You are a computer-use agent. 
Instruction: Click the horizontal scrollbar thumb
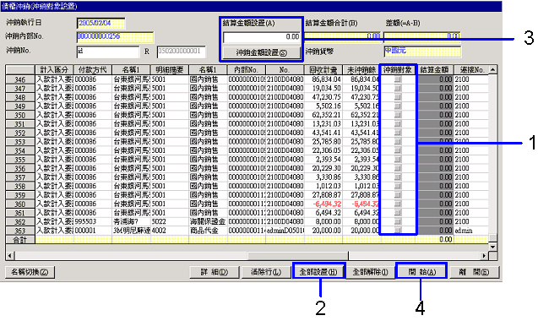tap(298, 256)
